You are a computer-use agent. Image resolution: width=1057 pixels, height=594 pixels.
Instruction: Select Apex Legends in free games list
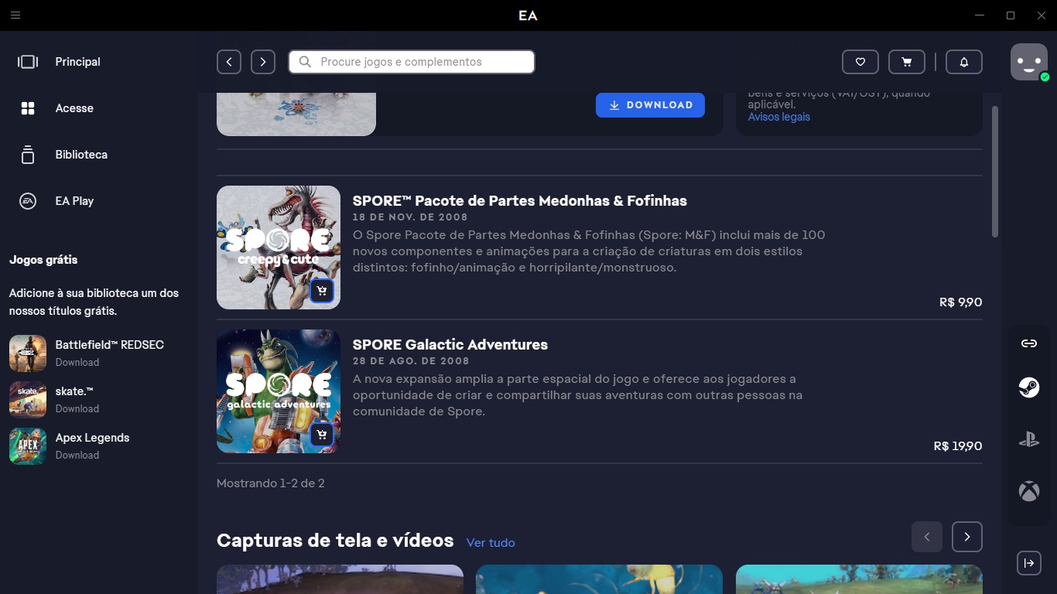pyautogui.click(x=92, y=438)
